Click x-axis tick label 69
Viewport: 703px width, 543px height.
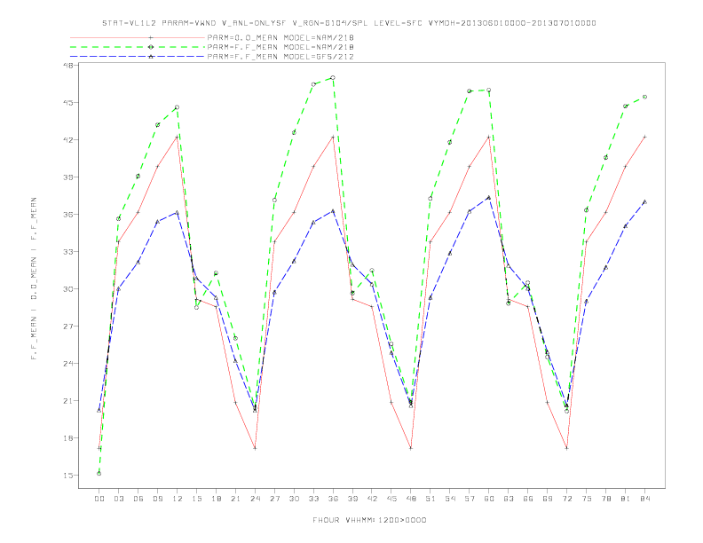[x=548, y=499]
